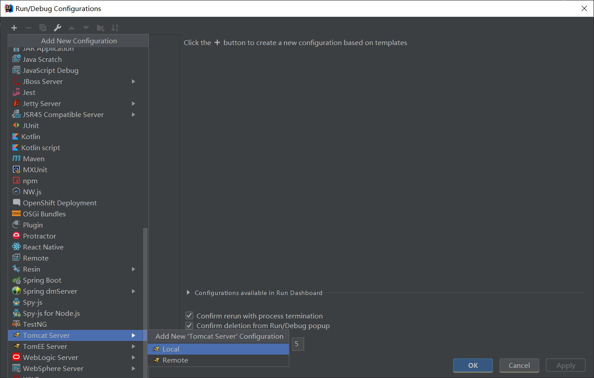Expand the Spring dmServer submenu arrow
This screenshot has height=378, width=594.
coord(133,291)
